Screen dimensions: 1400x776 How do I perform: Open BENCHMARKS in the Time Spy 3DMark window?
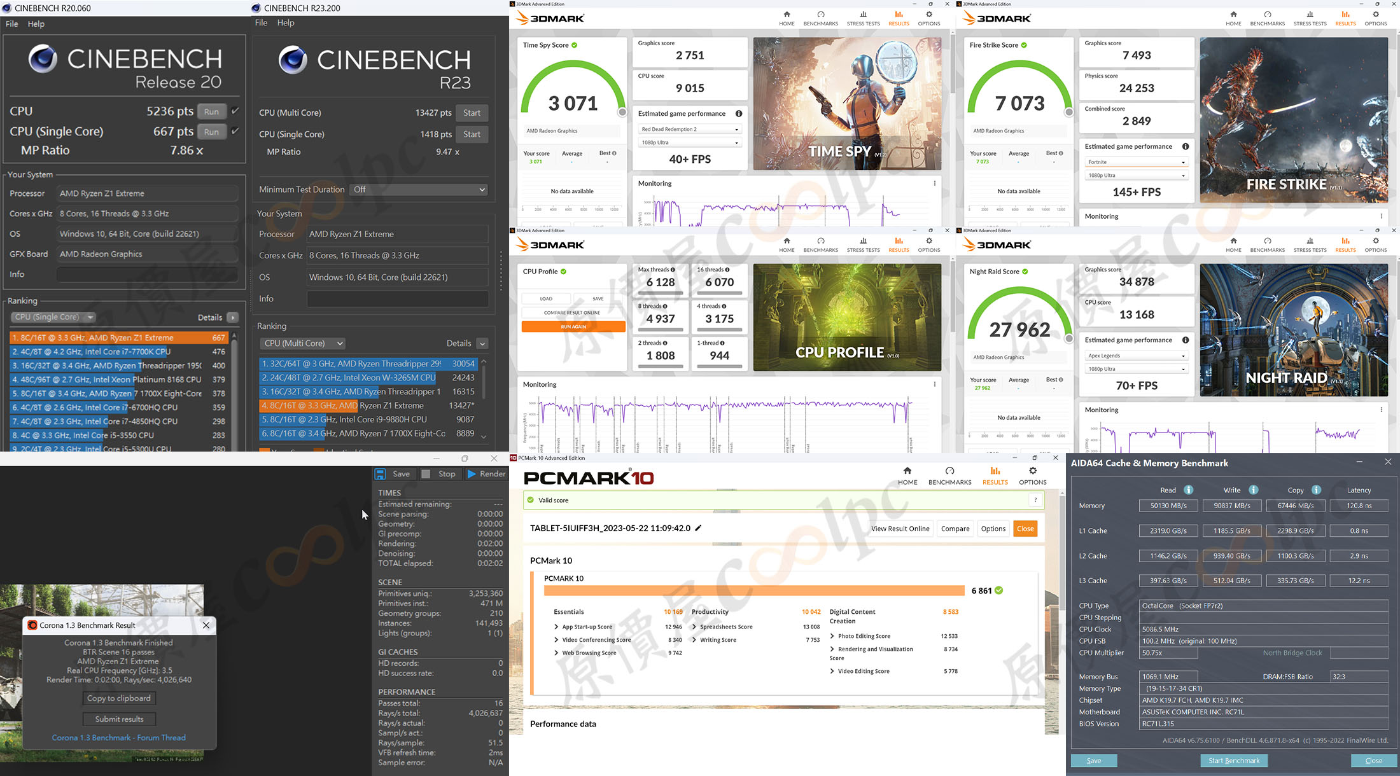pos(821,18)
